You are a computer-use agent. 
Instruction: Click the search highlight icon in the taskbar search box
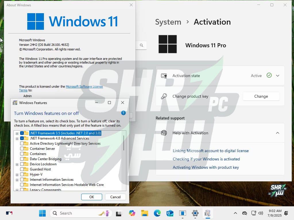point(104,213)
